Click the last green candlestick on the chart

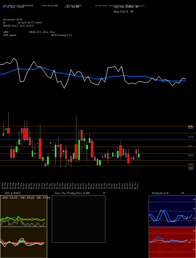[x=139, y=156]
